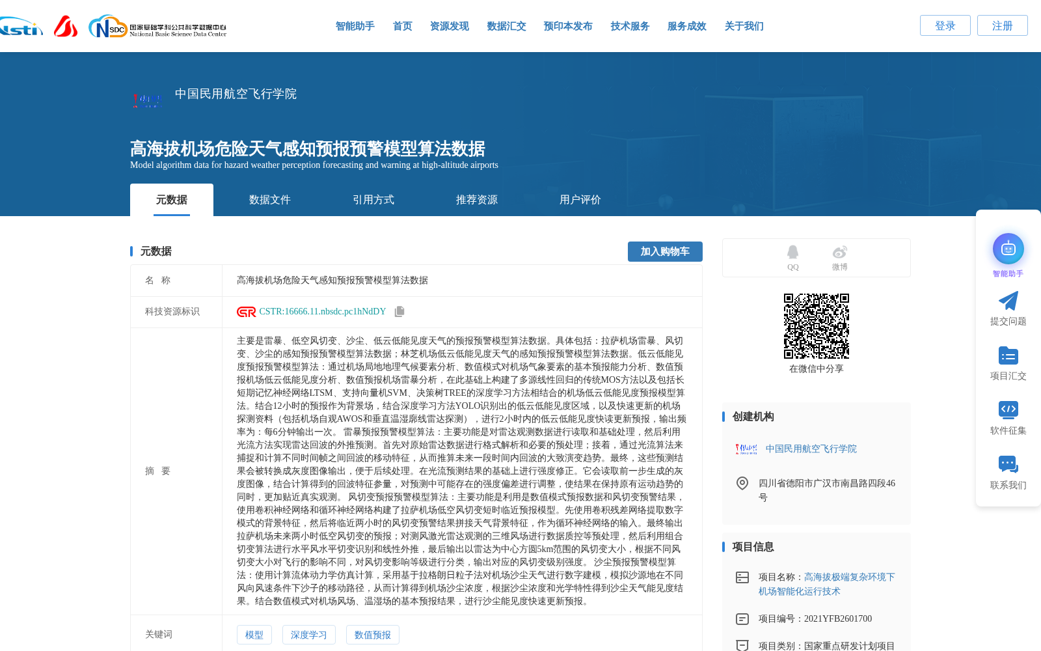Click the 数值预报 keyword tag

373,635
